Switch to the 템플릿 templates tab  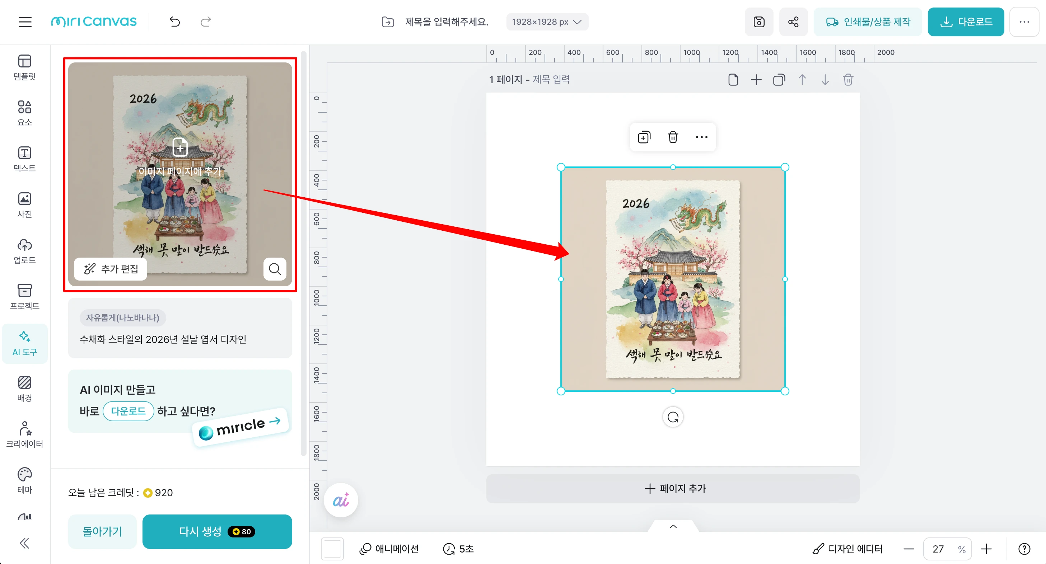(x=24, y=67)
